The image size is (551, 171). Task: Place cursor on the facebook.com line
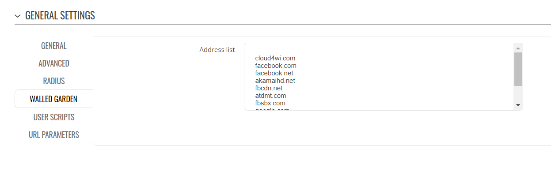click(x=276, y=66)
